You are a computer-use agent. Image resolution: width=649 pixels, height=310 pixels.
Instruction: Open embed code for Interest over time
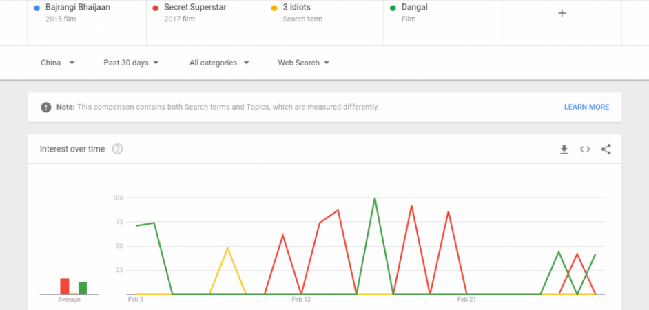click(x=585, y=149)
